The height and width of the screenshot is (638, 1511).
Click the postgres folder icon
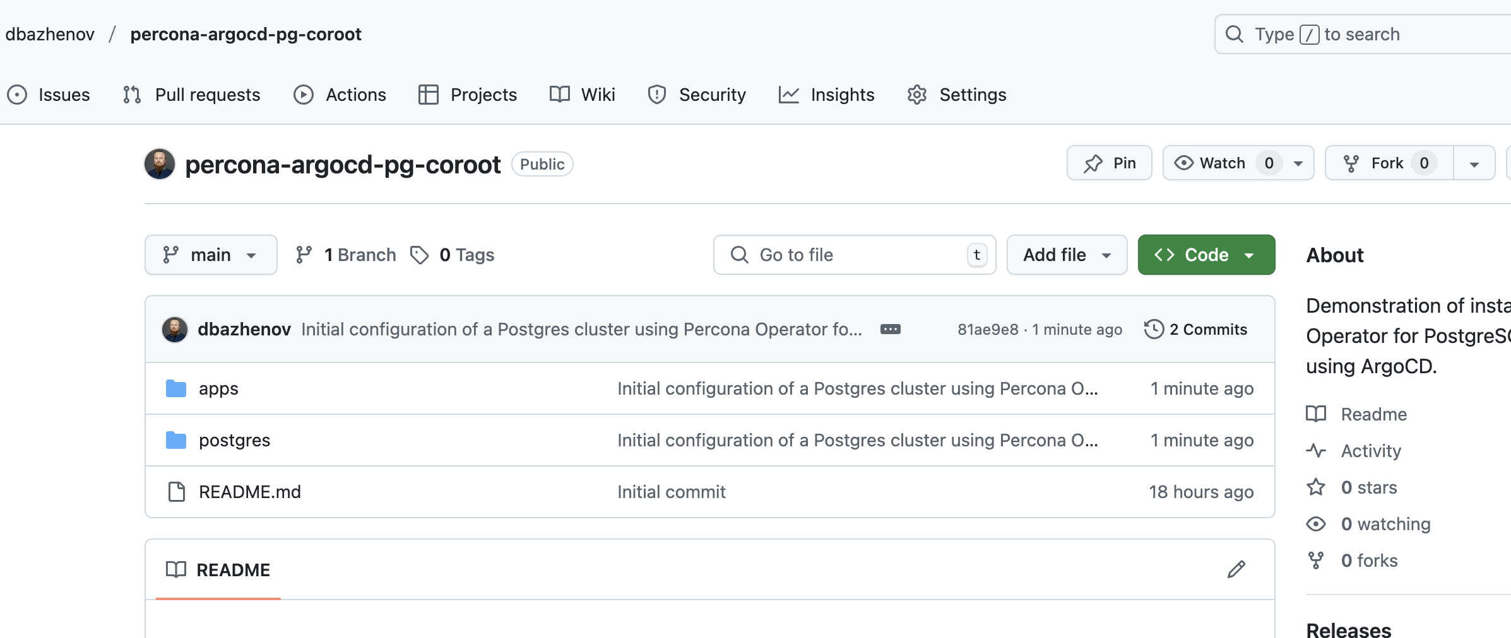(176, 440)
